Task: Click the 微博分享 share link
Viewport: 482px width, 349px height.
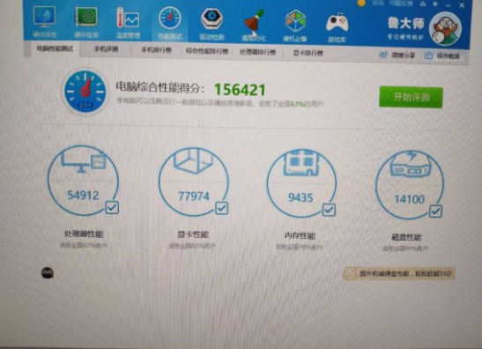Action: pyautogui.click(x=404, y=56)
